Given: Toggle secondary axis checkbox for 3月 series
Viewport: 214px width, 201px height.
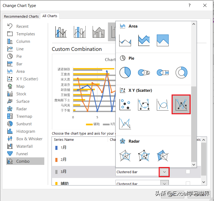Looking at the screenshot, I should coord(188,172).
